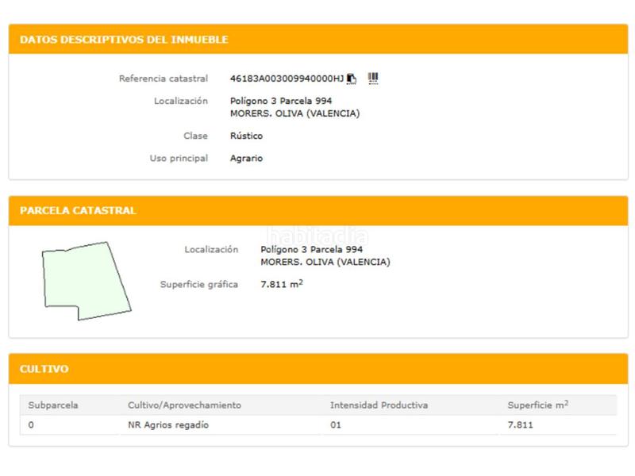Click the barcode icon beside the reference
Image resolution: width=635 pixels, height=476 pixels.
(373, 78)
